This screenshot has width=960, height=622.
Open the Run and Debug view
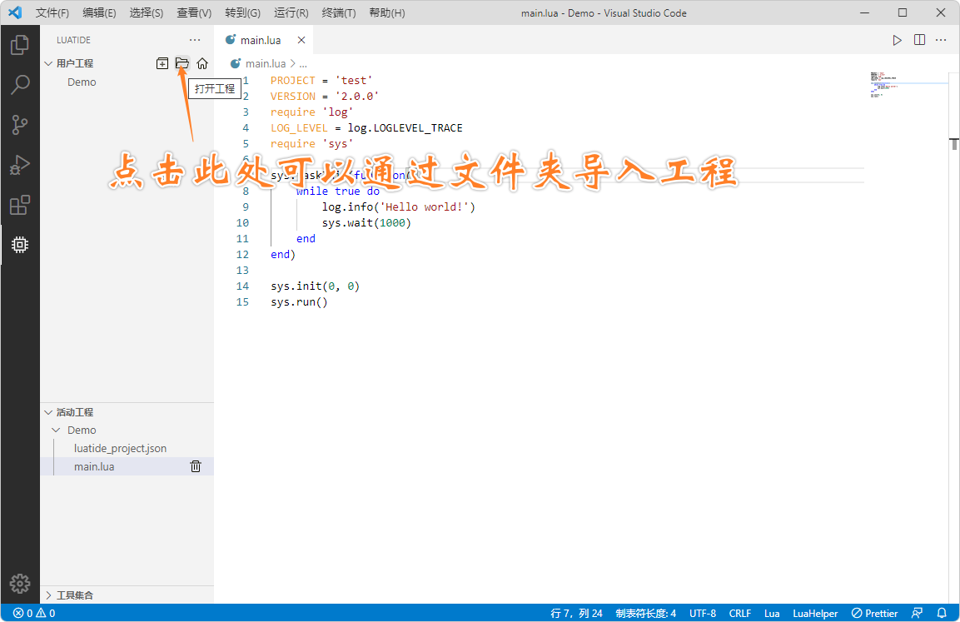pyautogui.click(x=20, y=165)
